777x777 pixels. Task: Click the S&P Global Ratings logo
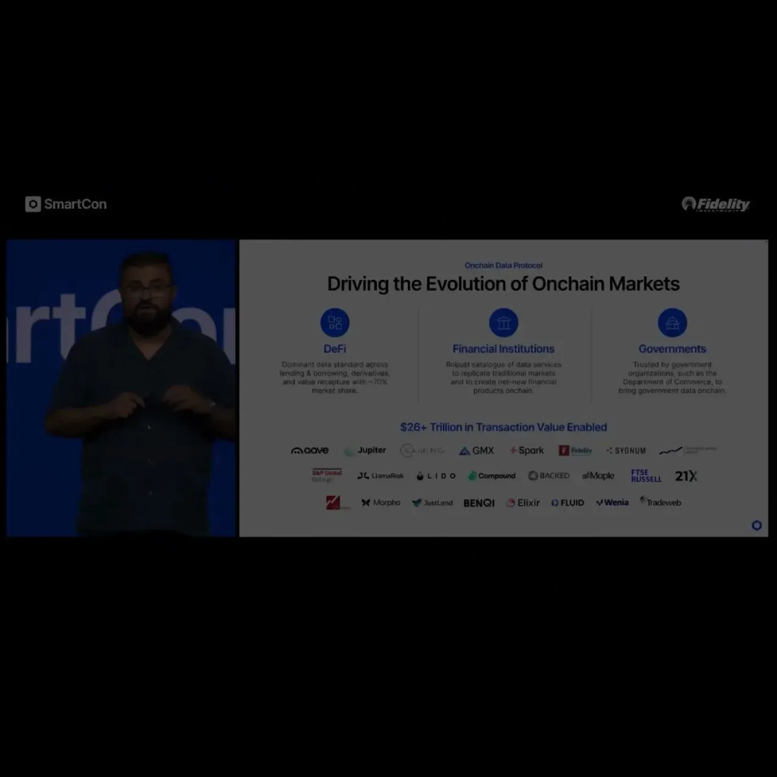327,476
